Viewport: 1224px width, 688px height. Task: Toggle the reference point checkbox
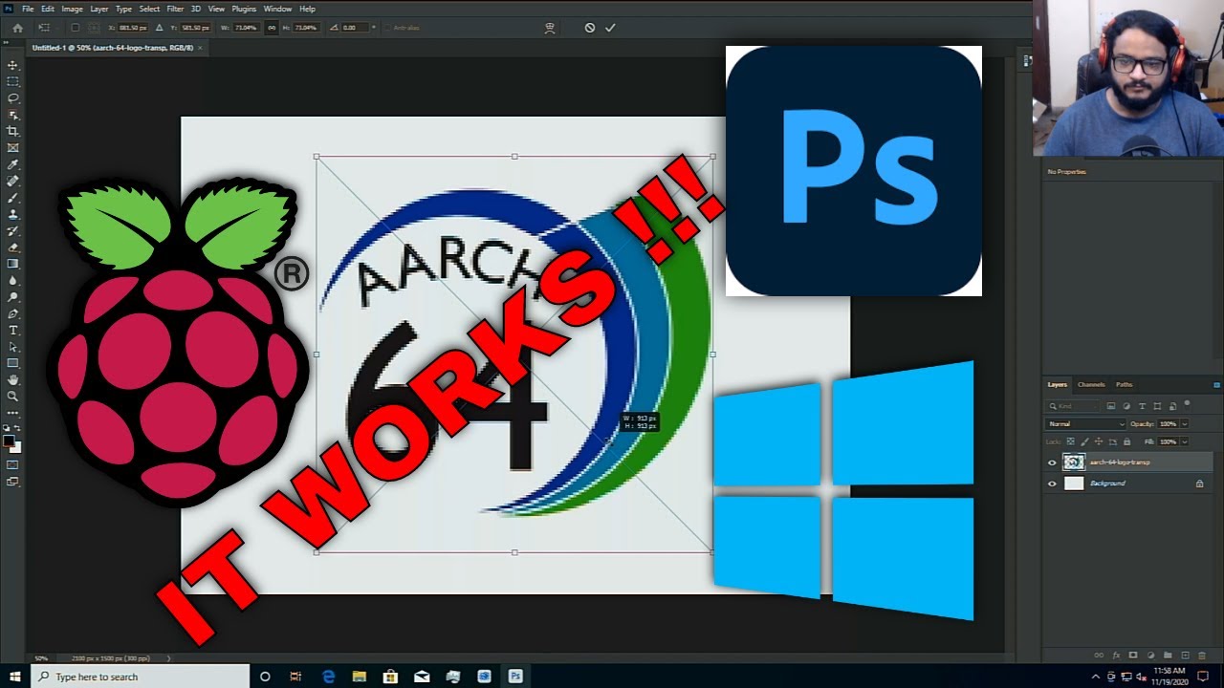point(75,28)
